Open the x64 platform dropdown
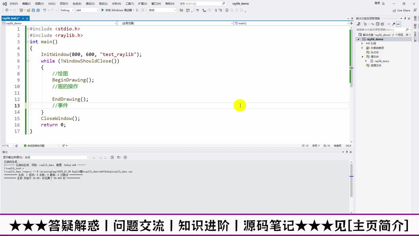419x236 pixels. pos(87,10)
